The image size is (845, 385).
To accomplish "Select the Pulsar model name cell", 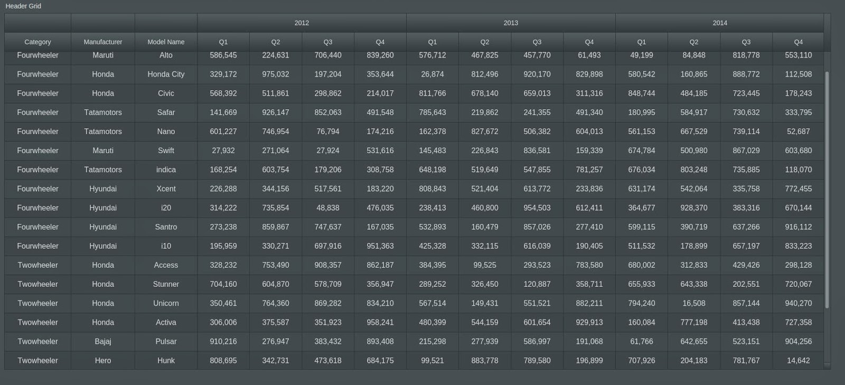I will pos(166,341).
